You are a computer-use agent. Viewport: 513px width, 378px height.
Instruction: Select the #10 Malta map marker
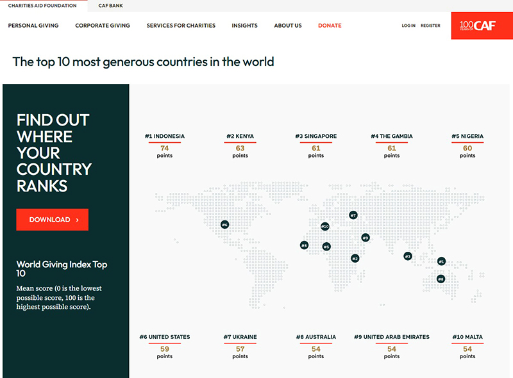pyautogui.click(x=325, y=226)
